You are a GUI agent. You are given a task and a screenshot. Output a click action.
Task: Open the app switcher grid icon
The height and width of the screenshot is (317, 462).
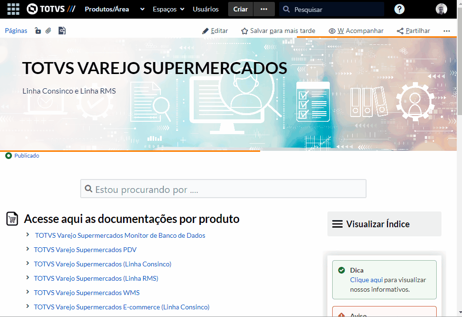click(13, 9)
